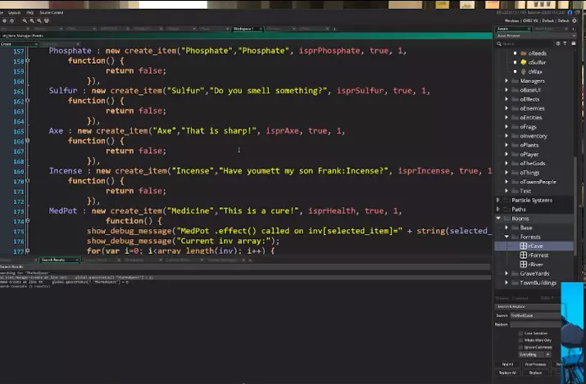Collapse code fold at line 166

(28, 141)
